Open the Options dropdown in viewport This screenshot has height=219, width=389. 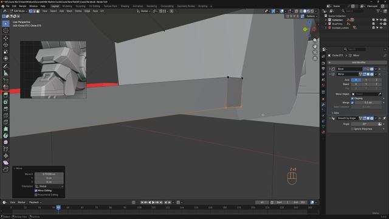tap(311, 16)
